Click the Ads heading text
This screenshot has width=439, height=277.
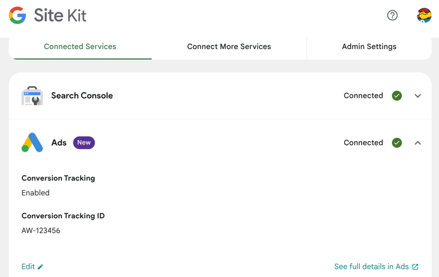[59, 142]
